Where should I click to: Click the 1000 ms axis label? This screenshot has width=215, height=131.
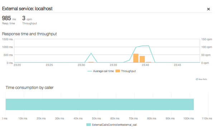8,47
